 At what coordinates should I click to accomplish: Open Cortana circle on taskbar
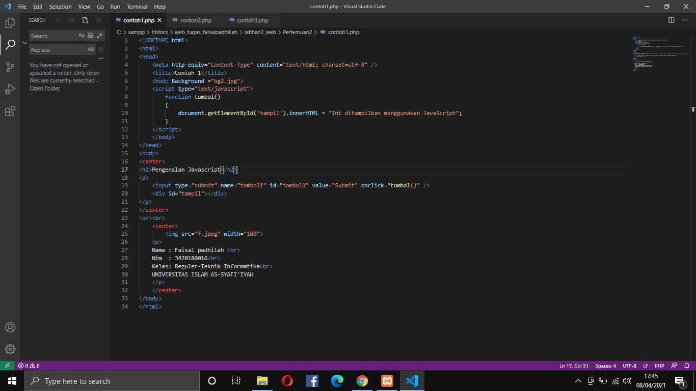point(212,381)
